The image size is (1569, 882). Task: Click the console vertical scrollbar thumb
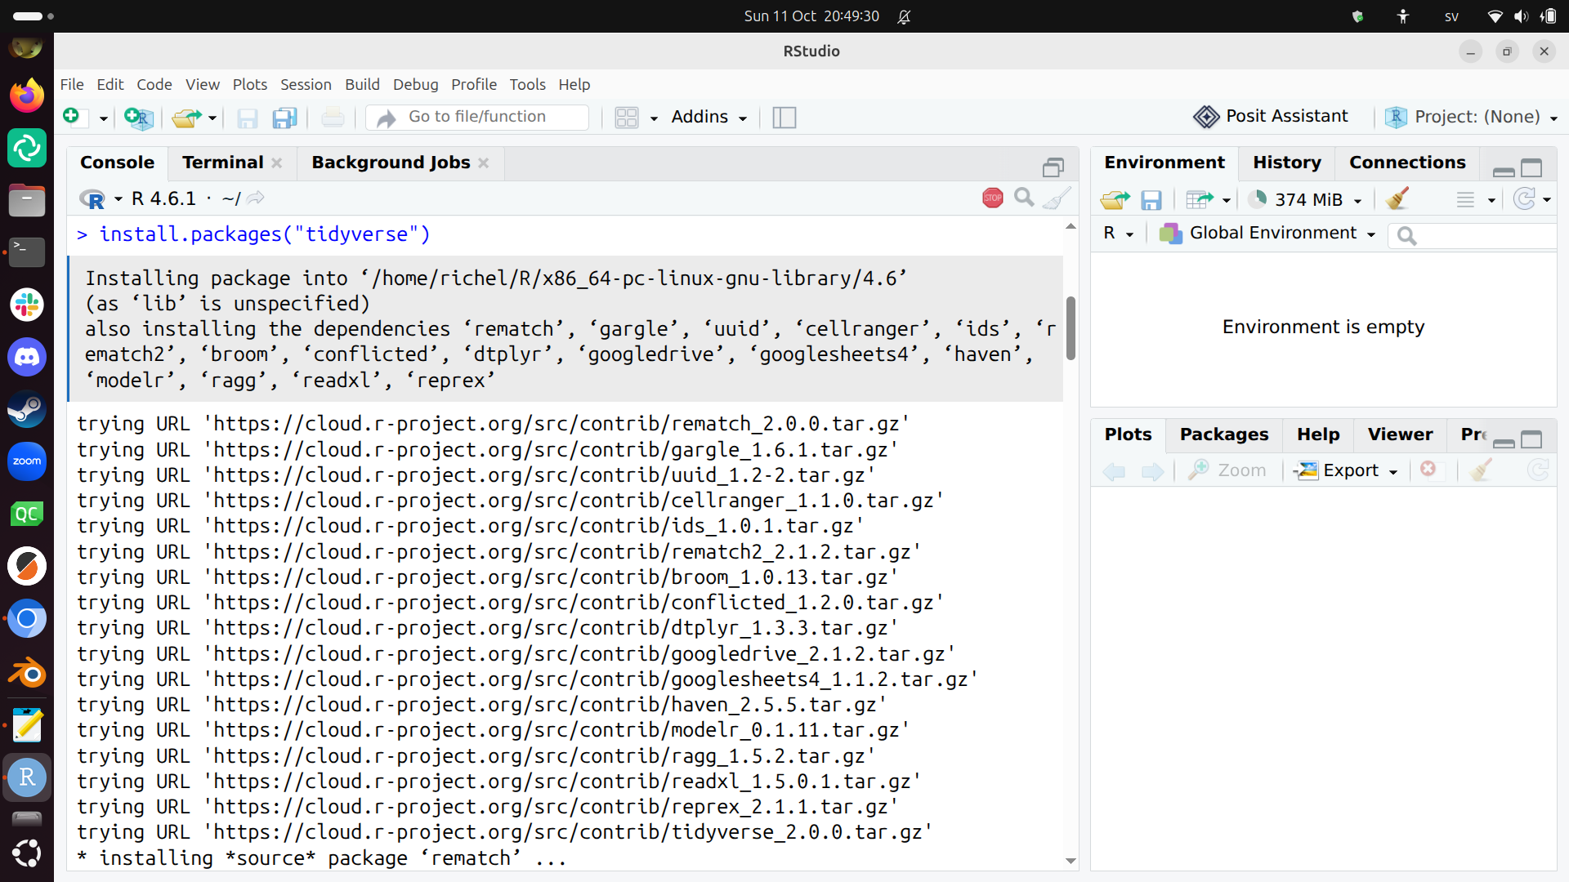pos(1071,328)
